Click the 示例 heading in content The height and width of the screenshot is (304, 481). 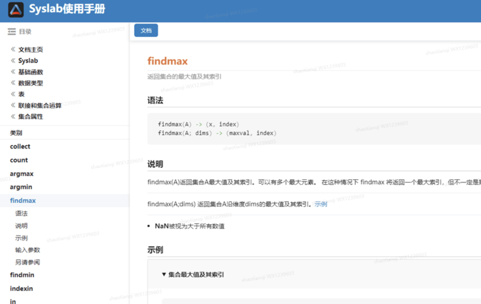pos(155,250)
